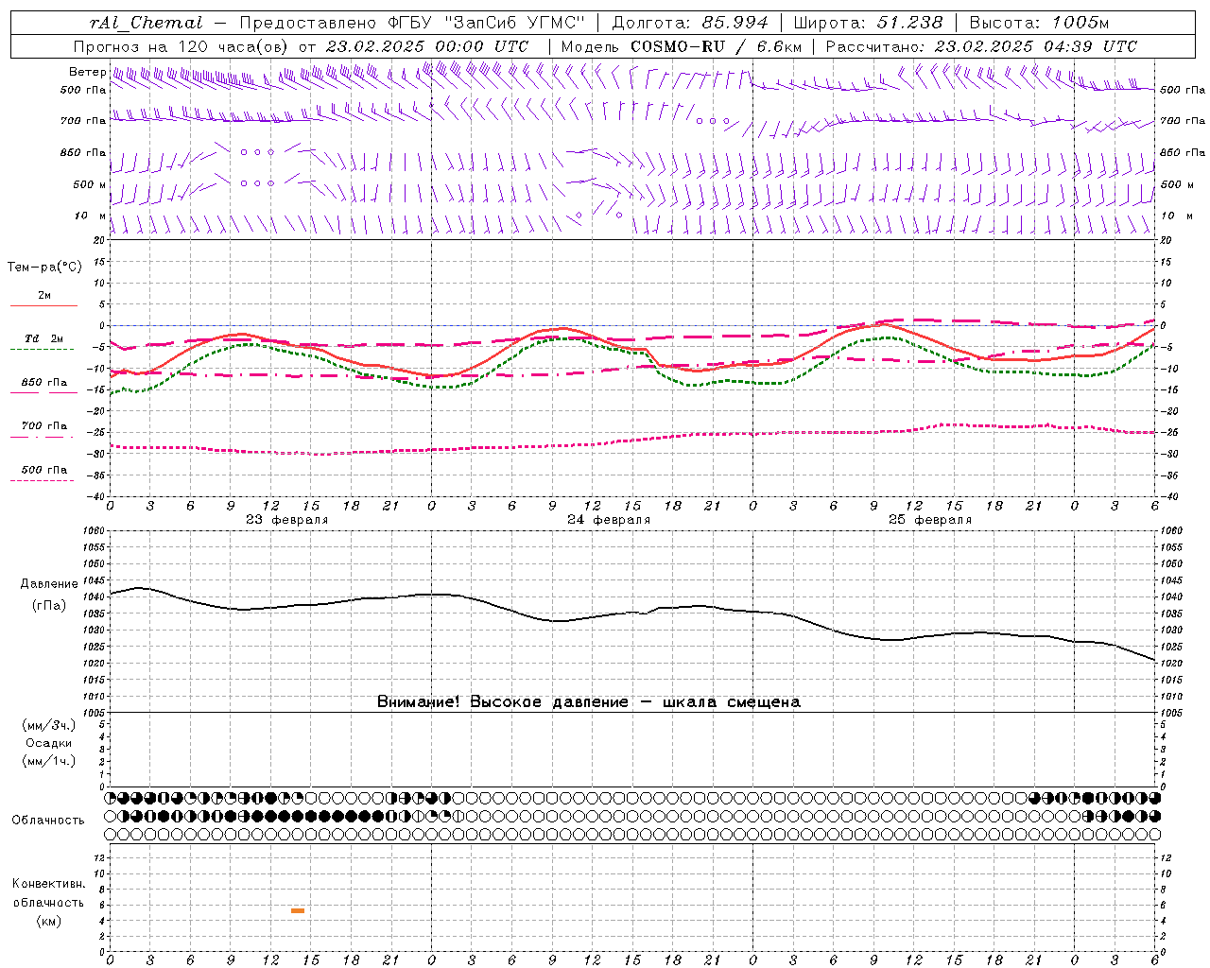Click the station name rAl_Chemal in the header
The height and width of the screenshot is (968, 1210).
click(146, 23)
